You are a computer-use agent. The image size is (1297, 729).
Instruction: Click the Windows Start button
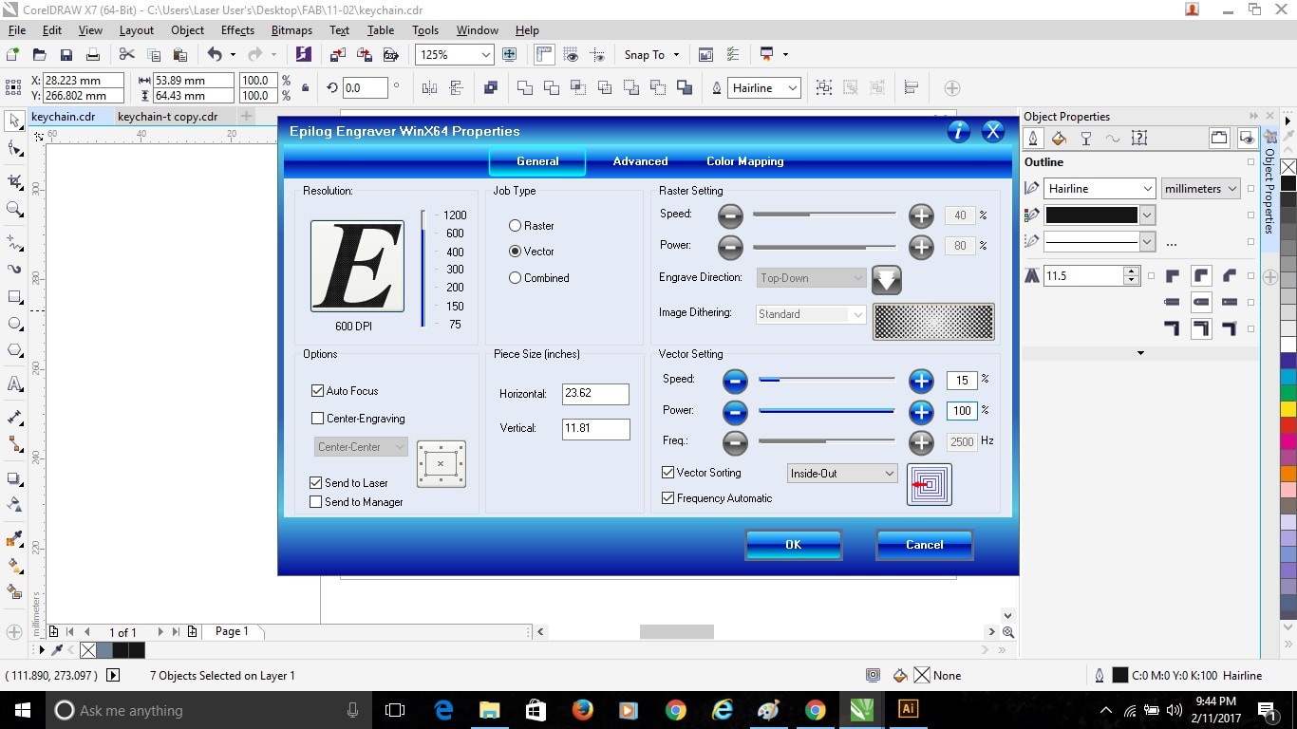tap(22, 709)
